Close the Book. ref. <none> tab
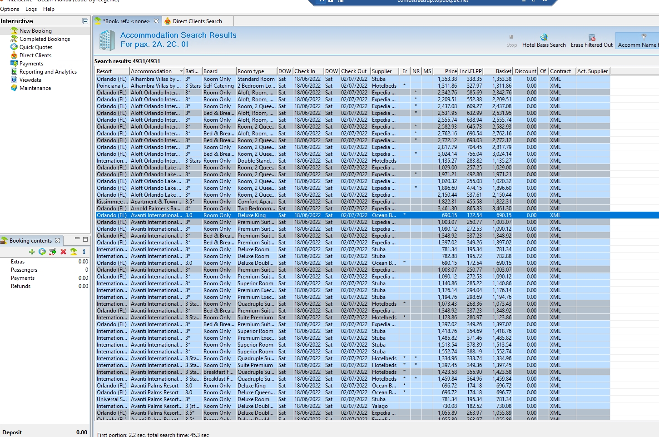This screenshot has width=659, height=437. click(x=156, y=21)
